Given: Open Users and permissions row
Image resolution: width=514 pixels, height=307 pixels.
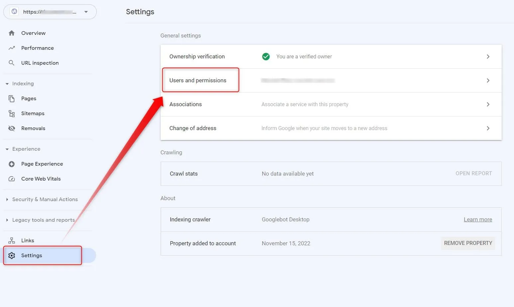Looking at the screenshot, I should 331,80.
